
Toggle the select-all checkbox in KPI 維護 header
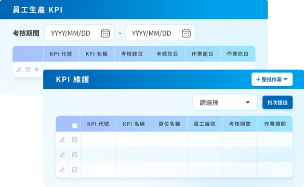[75, 126]
